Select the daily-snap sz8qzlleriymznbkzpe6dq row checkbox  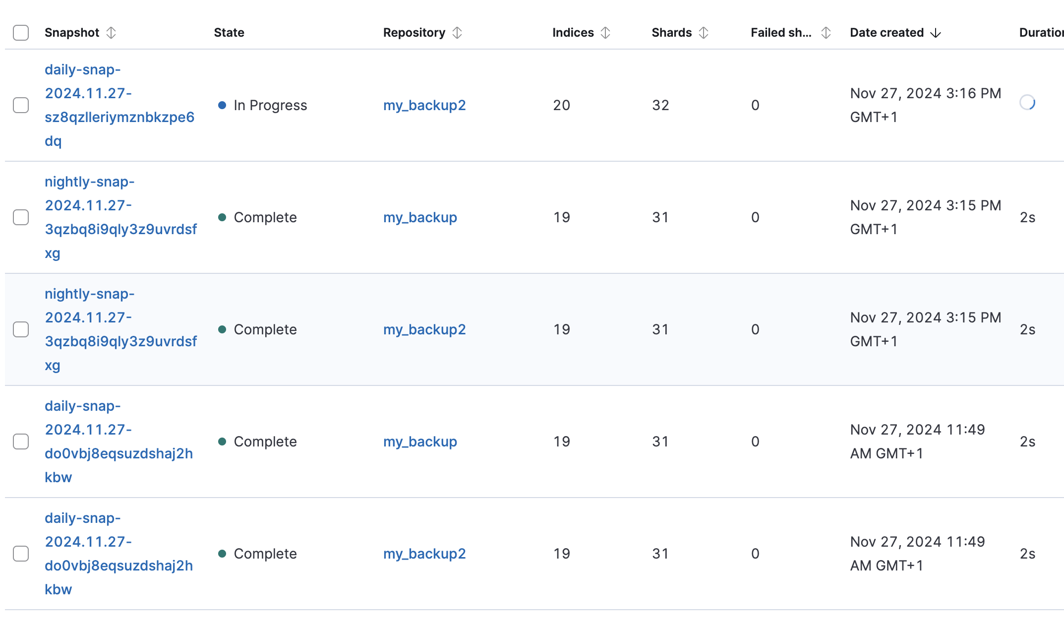pos(21,105)
